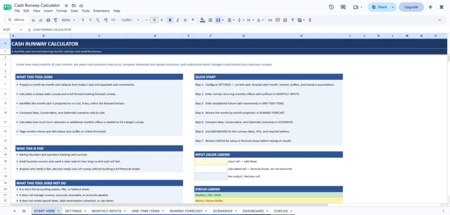The image size is (450, 215).
Task: Click the Upgrade button
Action: pyautogui.click(x=411, y=7)
